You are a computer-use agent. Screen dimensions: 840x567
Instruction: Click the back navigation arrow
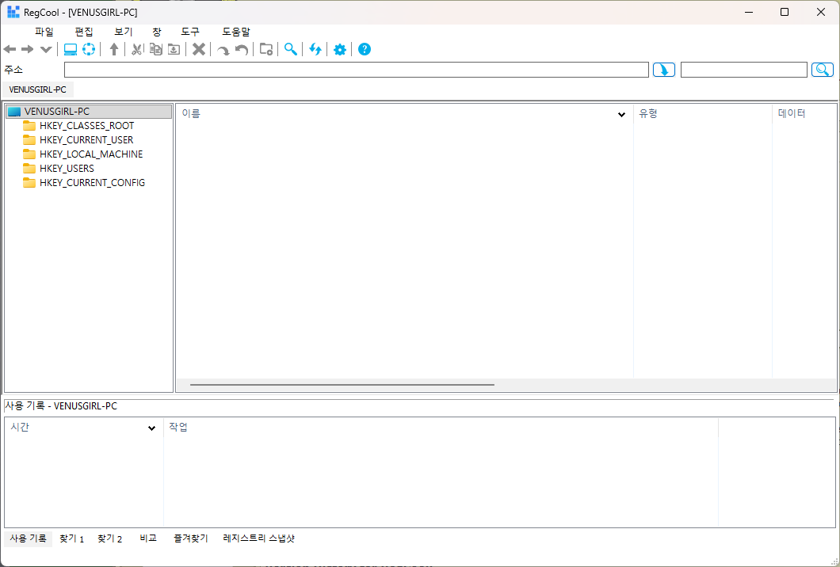[10, 50]
